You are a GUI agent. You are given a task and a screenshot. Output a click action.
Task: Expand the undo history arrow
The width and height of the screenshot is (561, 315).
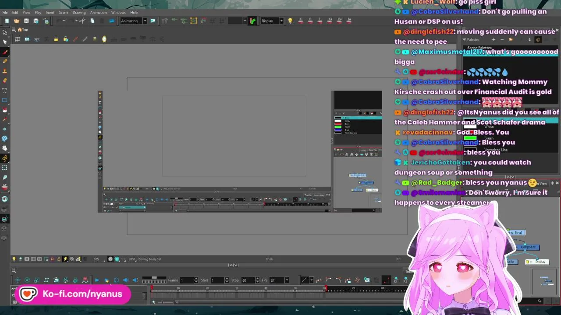[x=64, y=21]
